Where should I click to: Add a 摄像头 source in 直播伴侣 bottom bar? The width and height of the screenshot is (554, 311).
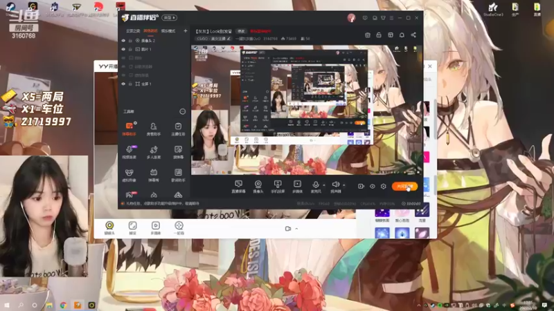pyautogui.click(x=258, y=187)
